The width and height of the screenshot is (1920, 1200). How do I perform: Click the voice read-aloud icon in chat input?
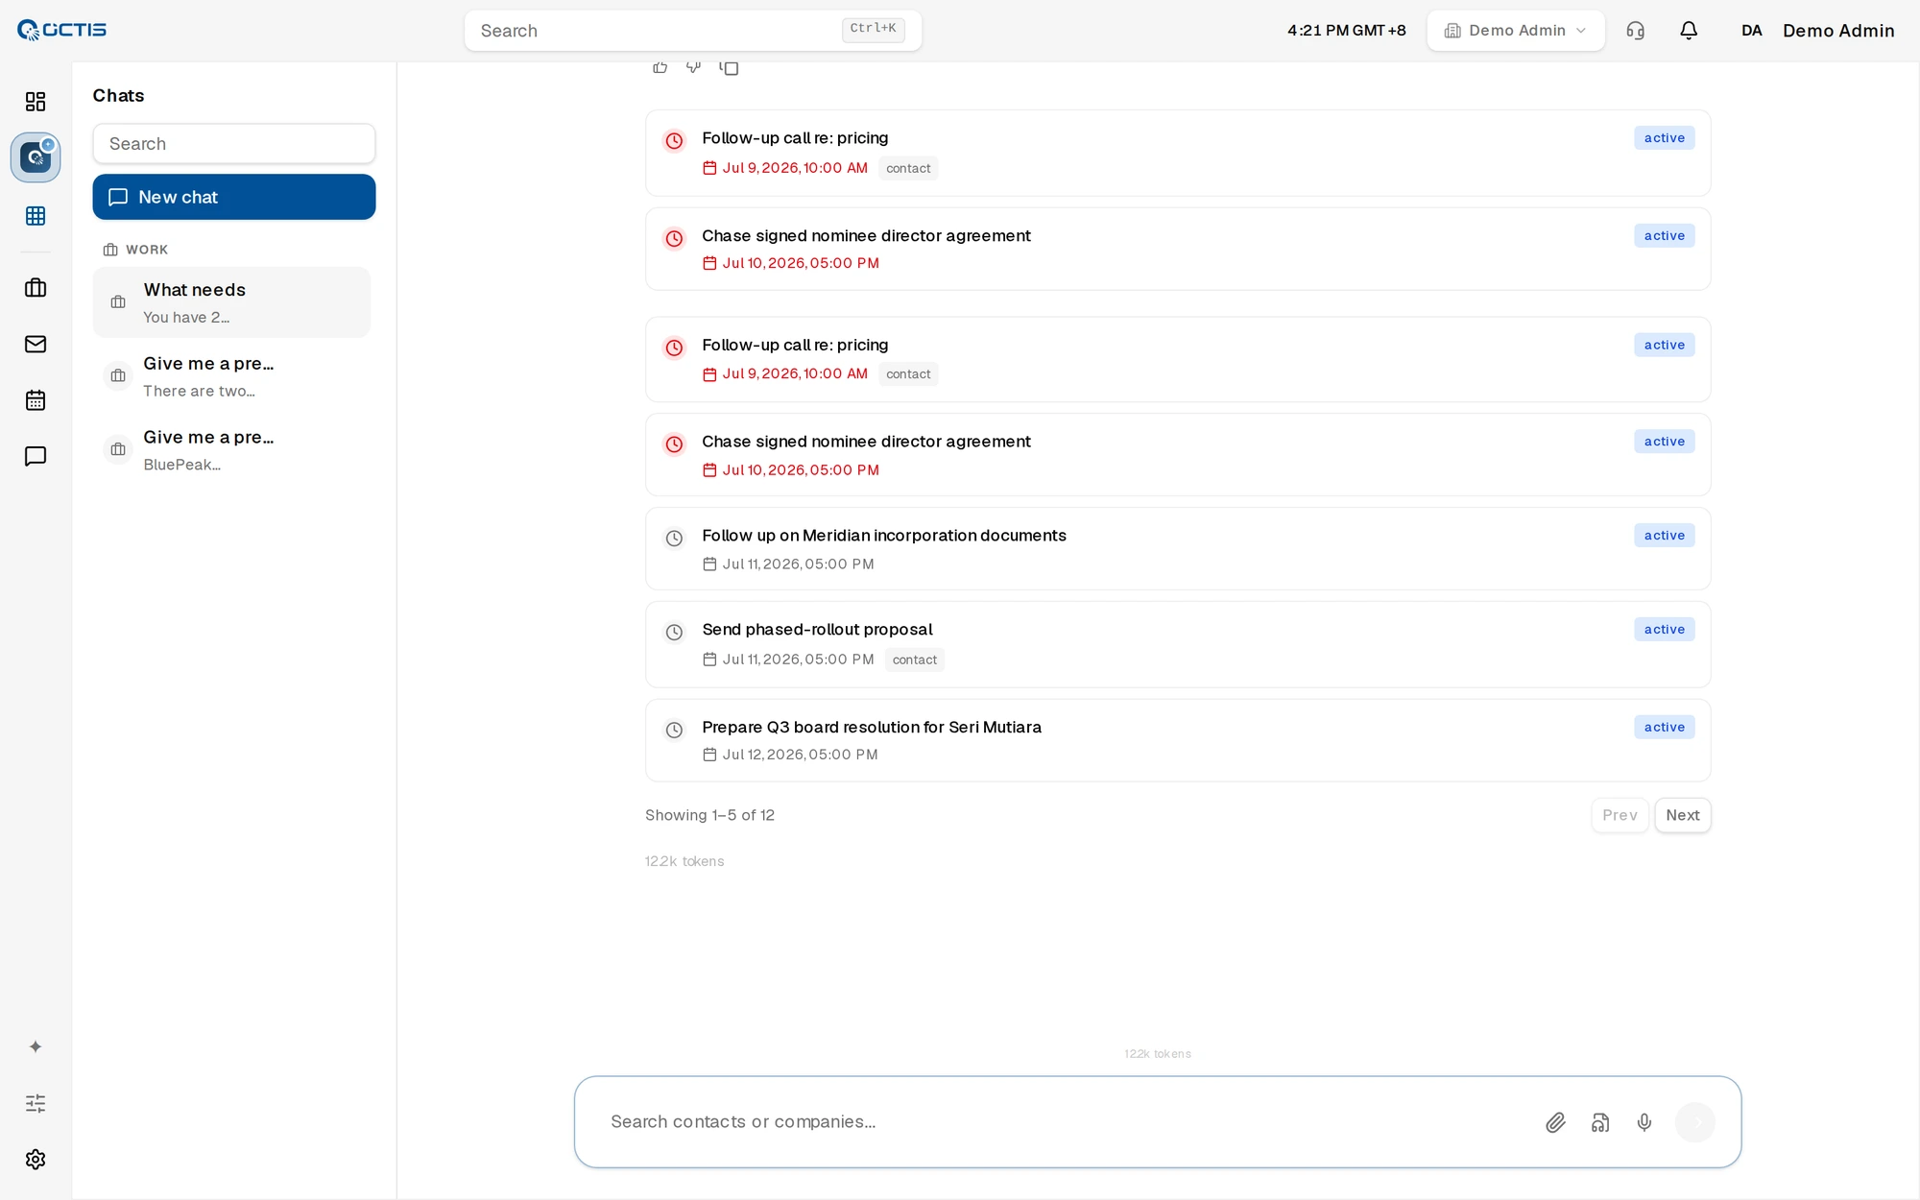[1600, 1122]
